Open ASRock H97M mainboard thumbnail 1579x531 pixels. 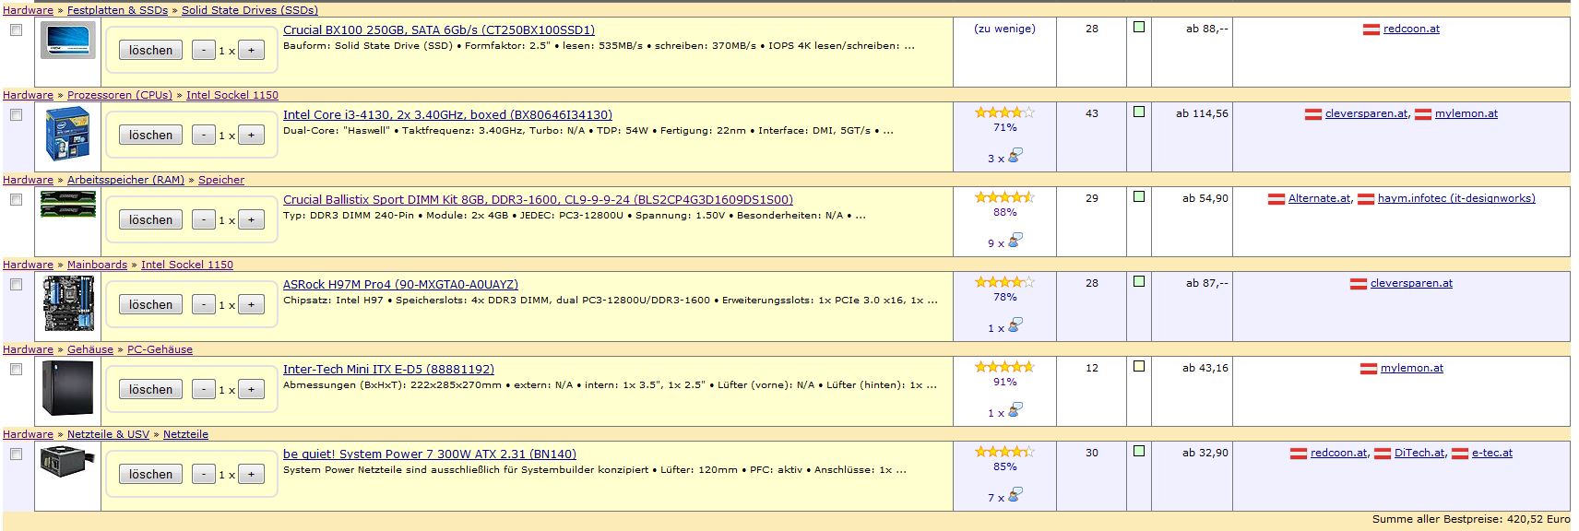click(67, 302)
